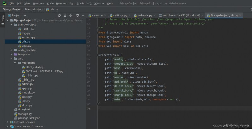Image resolution: width=252 pixels, height=129 pixels.
Task: Open the Refactor menu
Action: coord(61,3)
